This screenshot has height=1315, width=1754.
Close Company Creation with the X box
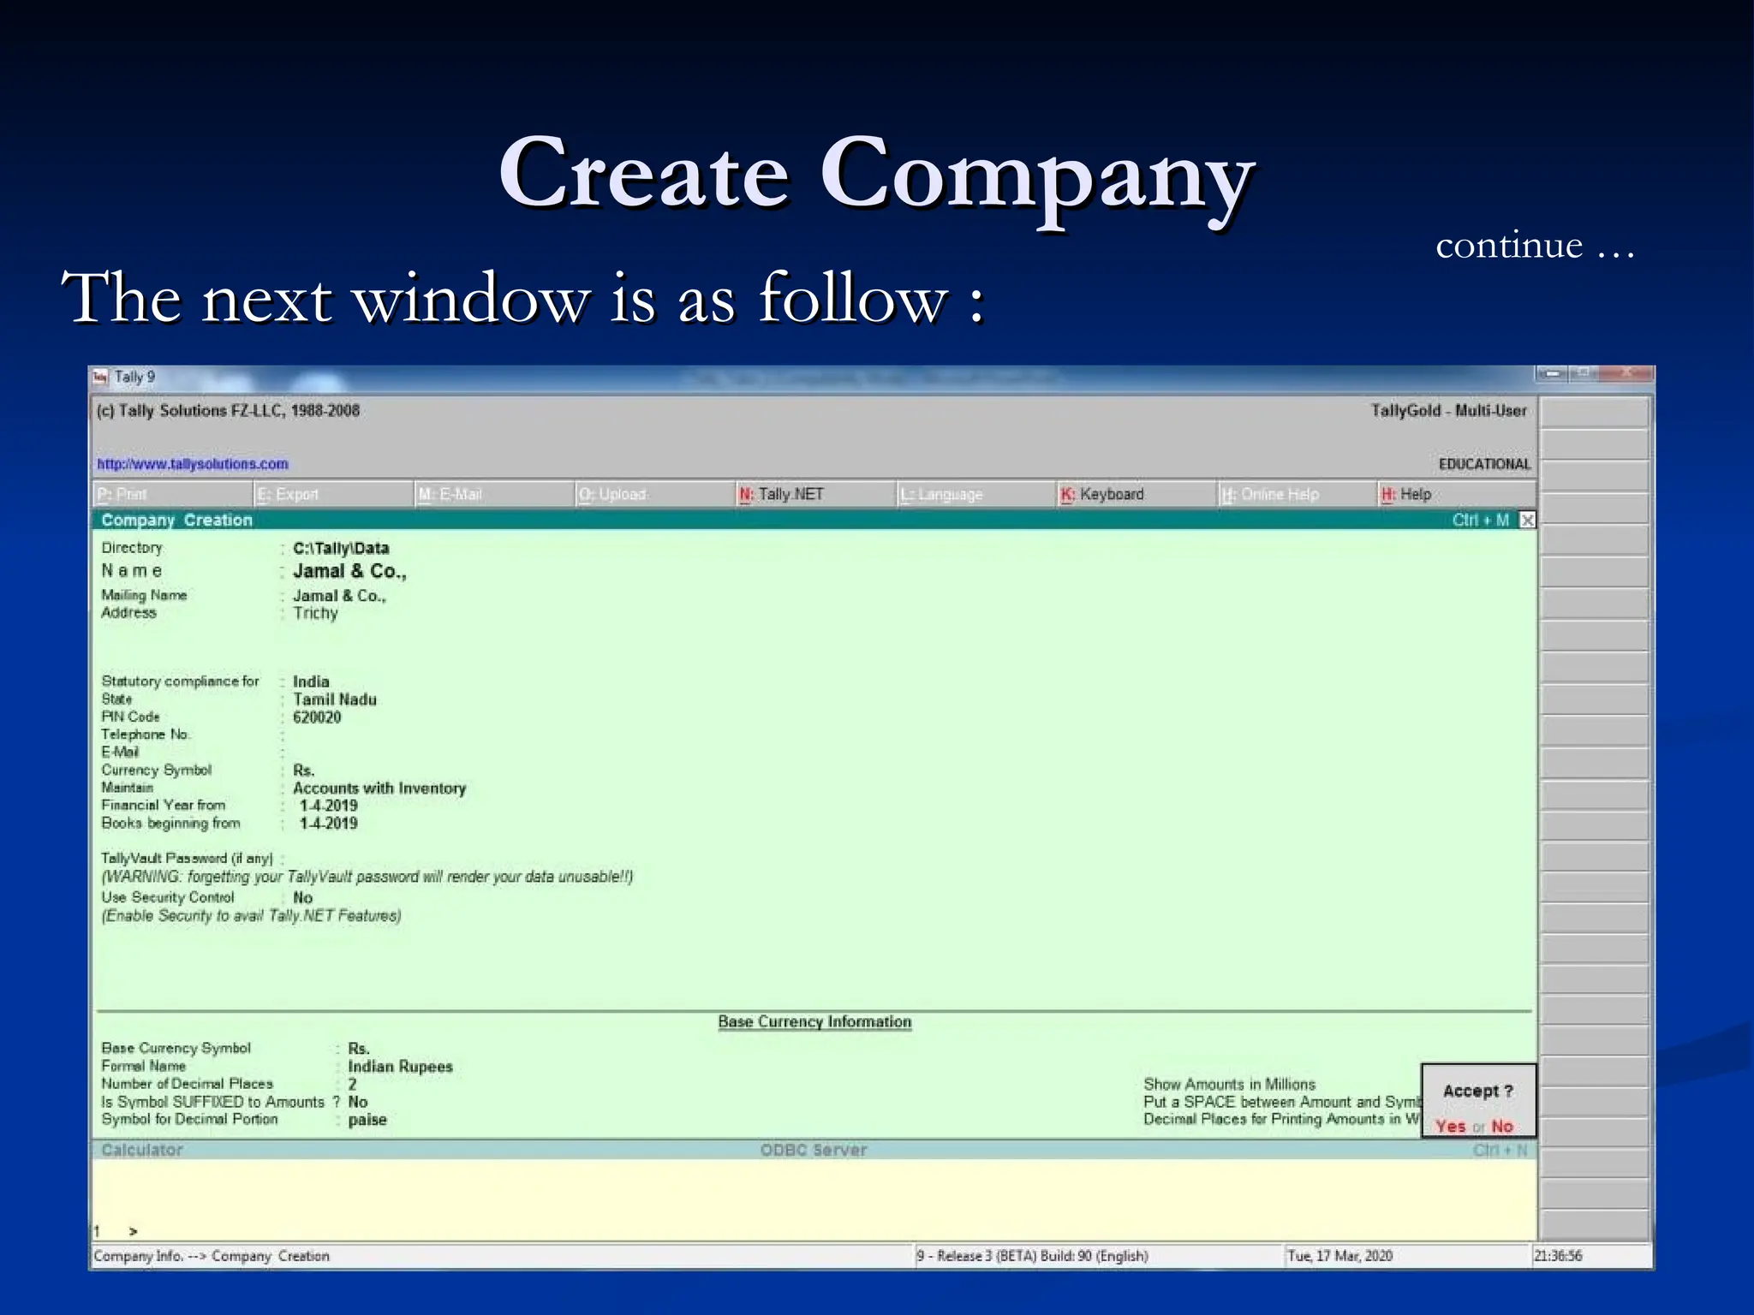pos(1527,520)
